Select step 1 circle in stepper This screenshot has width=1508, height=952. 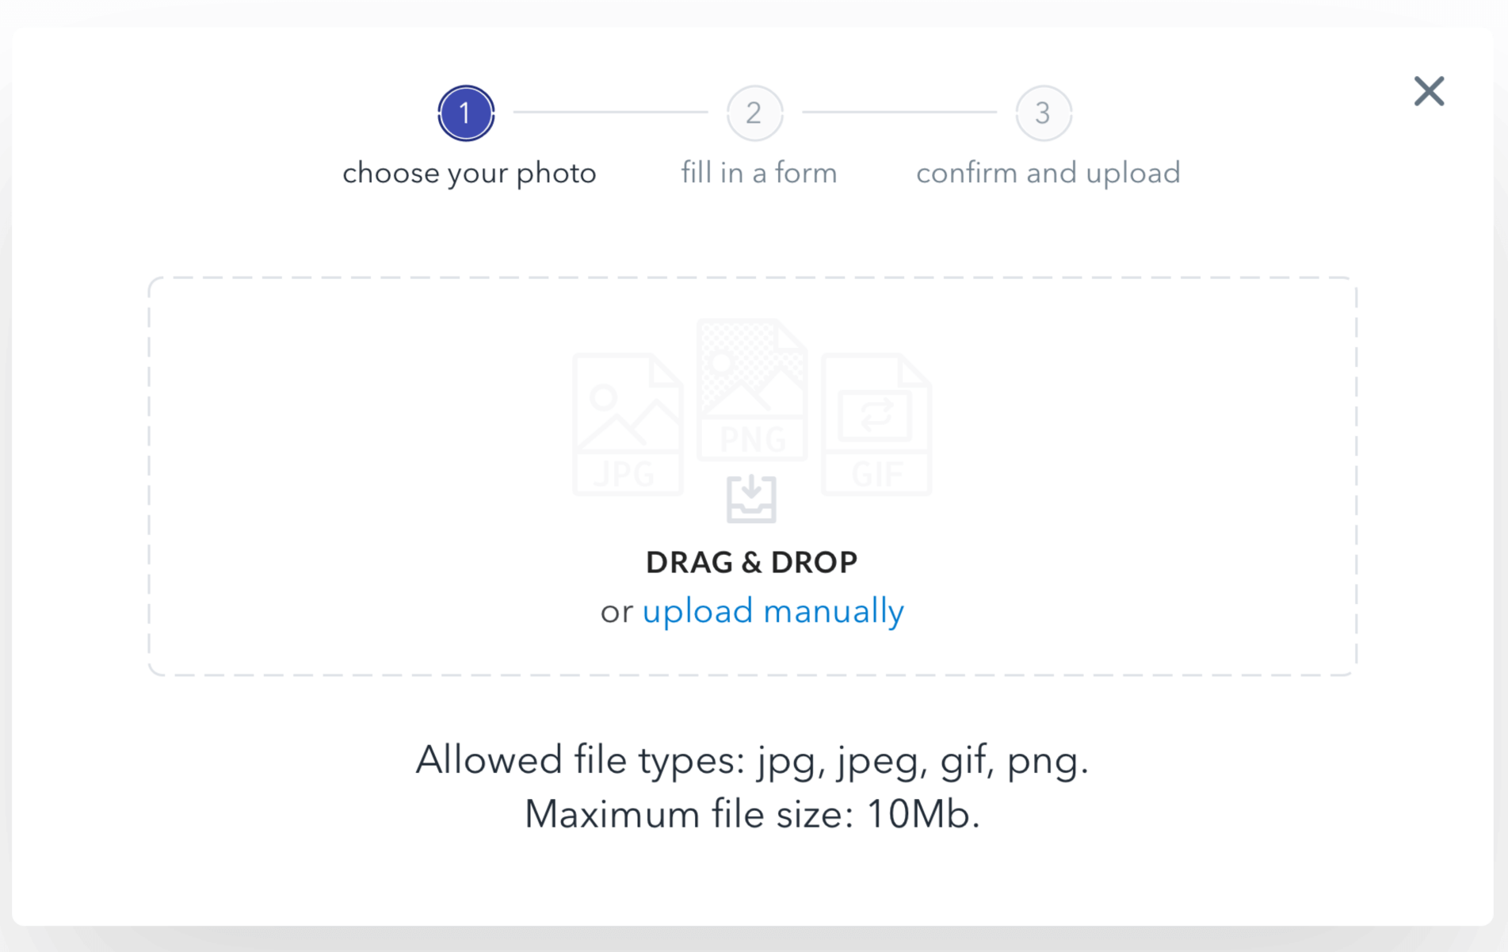coord(466,113)
